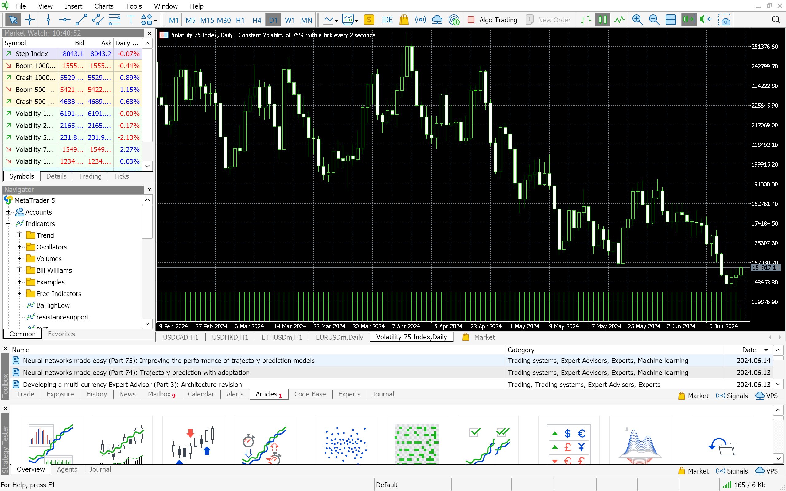Draw a horizontal line
This screenshot has width=786, height=491.
click(64, 20)
